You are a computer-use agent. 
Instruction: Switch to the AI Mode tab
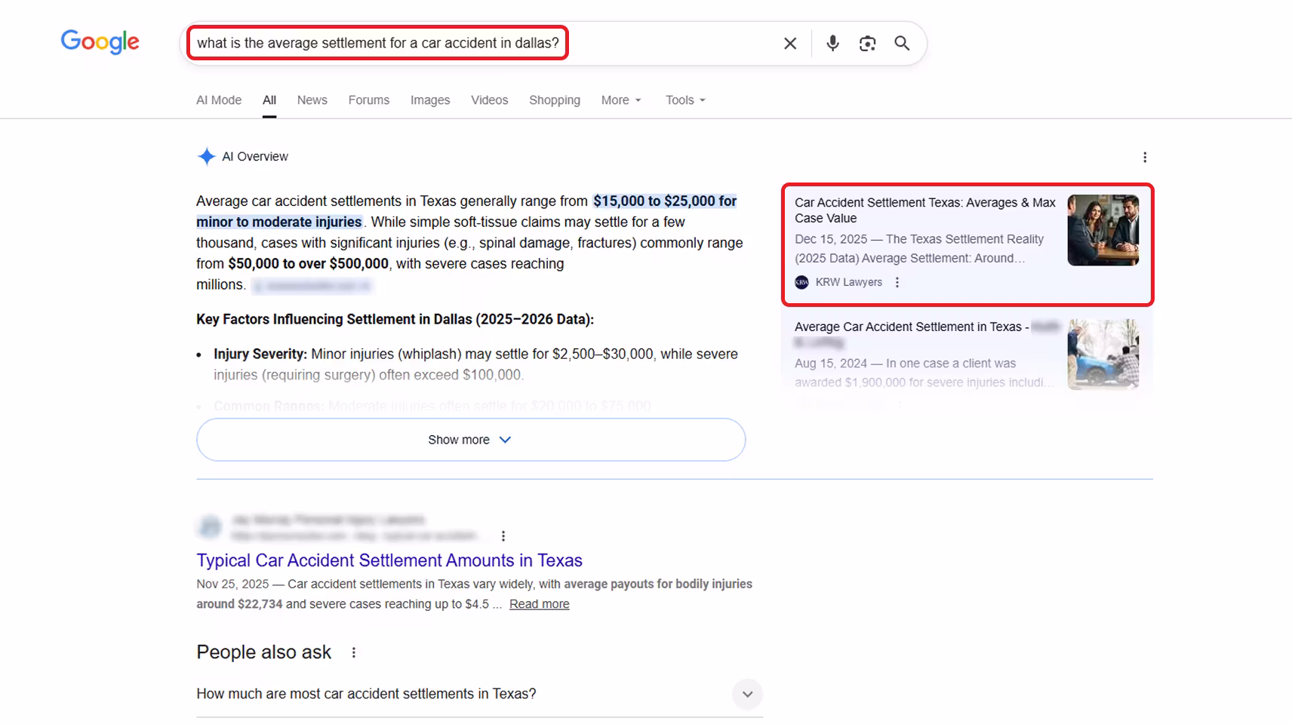click(219, 100)
